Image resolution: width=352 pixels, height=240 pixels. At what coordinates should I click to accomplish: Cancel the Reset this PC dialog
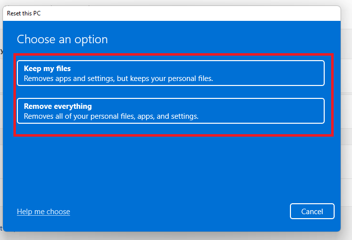[x=312, y=211]
